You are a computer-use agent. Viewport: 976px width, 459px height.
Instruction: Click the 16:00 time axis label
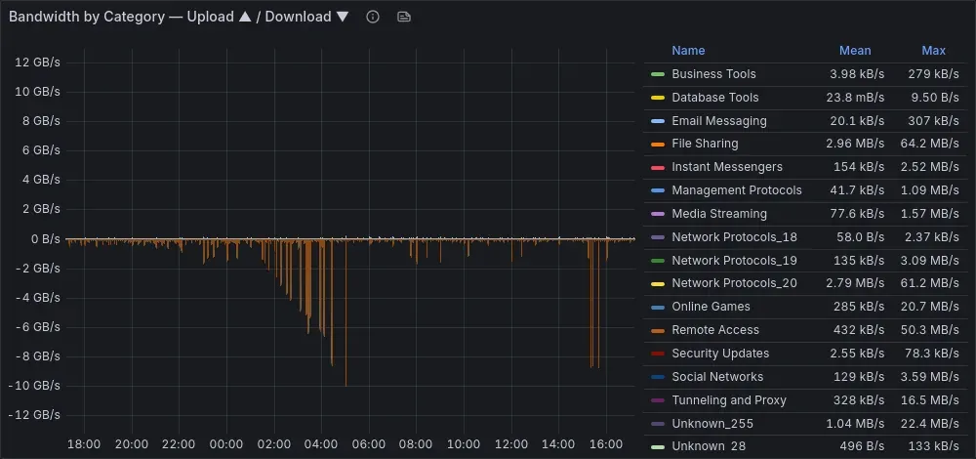pyautogui.click(x=606, y=444)
